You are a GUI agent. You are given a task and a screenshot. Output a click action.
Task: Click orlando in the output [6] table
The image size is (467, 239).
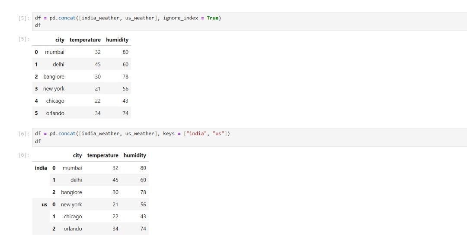(x=73, y=229)
